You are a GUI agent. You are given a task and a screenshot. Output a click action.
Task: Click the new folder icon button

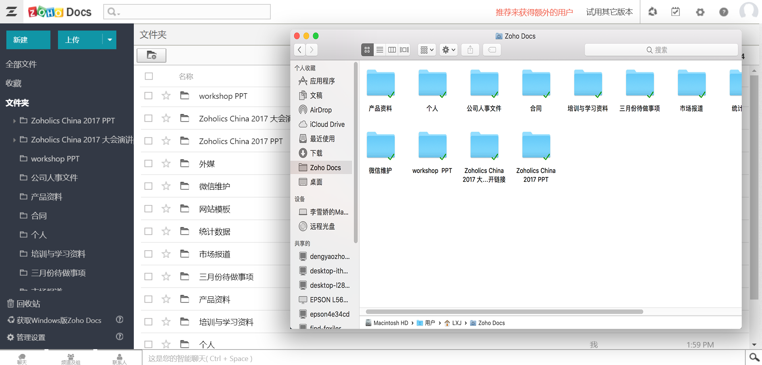point(151,55)
